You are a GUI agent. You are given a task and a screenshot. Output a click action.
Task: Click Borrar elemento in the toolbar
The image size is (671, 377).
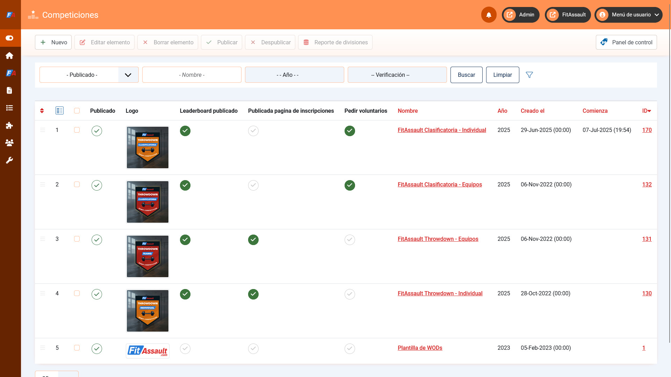tap(168, 42)
